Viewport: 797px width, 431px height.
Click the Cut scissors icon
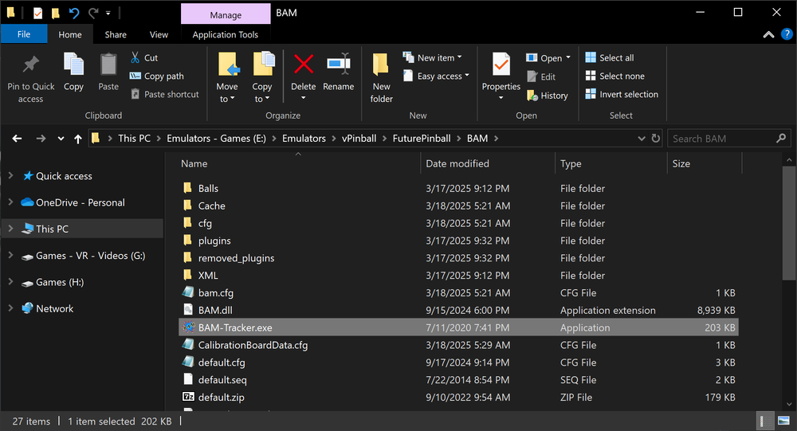(135, 57)
